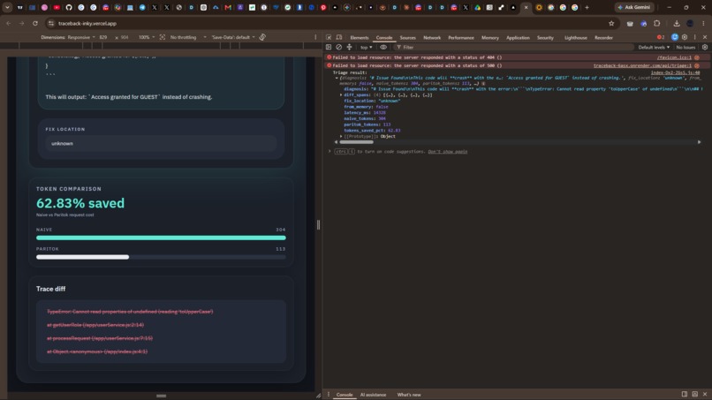Open device toolbar more options menu
Screen dimensions: 712x400
click(315, 37)
